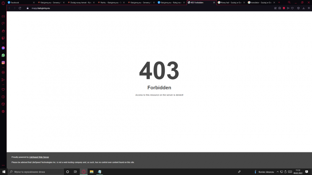Viewport: 312px width, 175px height.
Task: Open Extensions cube icon in sidebar
Action: coord(3,104)
